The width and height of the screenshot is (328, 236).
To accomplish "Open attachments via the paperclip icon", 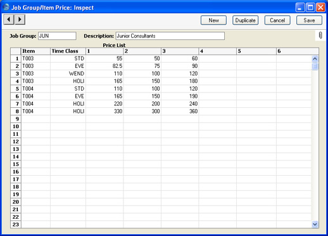I will 320,36.
